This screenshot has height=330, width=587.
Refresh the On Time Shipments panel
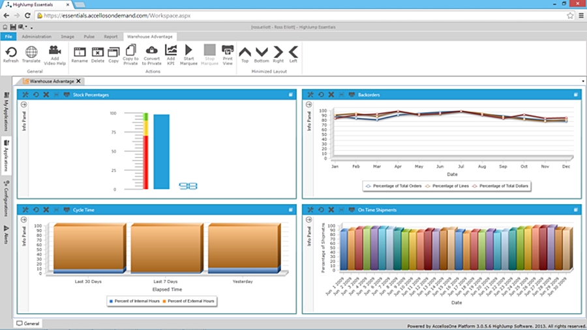pyautogui.click(x=321, y=210)
